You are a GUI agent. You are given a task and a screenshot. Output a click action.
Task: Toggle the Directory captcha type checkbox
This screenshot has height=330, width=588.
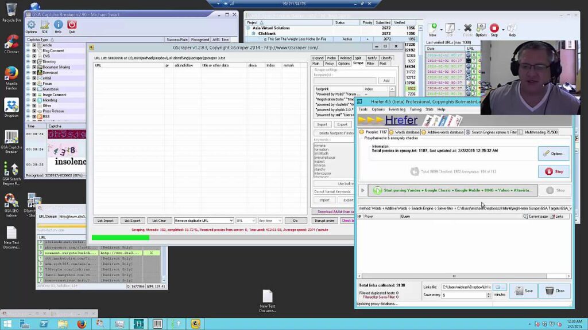tap(34, 62)
